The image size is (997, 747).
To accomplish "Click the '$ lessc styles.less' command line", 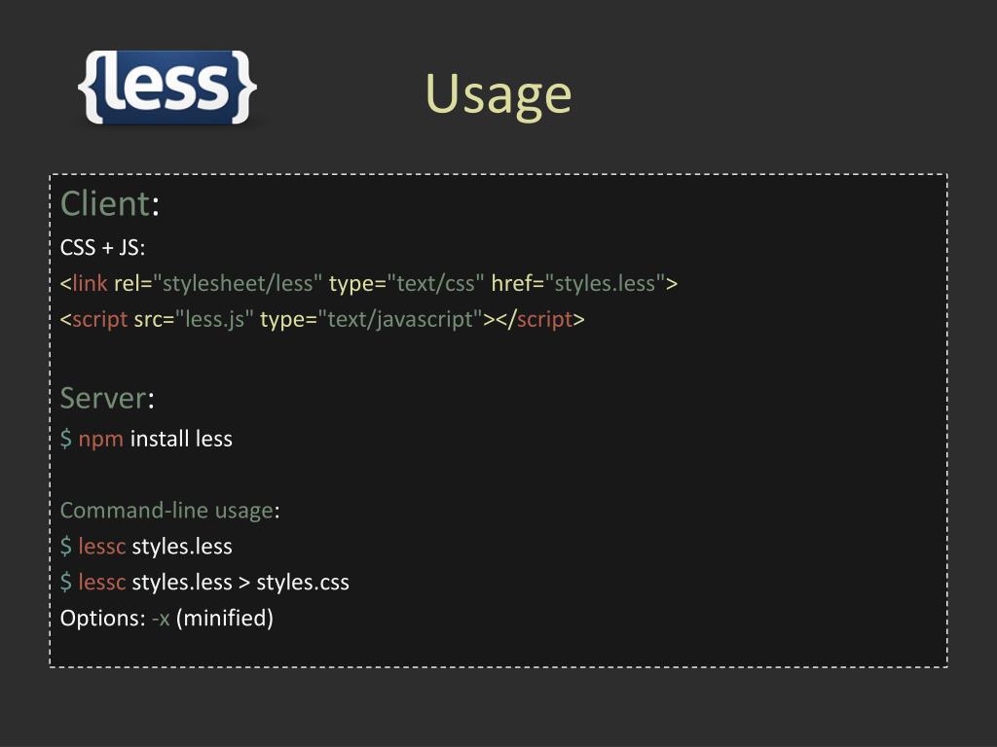I will click(146, 547).
